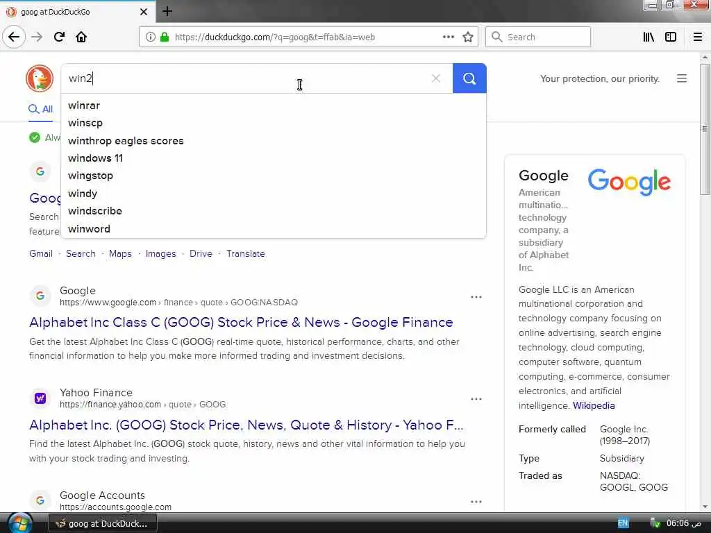711x533 pixels.
Task: Click the scrollbar up arrow
Action: pyautogui.click(x=705, y=57)
